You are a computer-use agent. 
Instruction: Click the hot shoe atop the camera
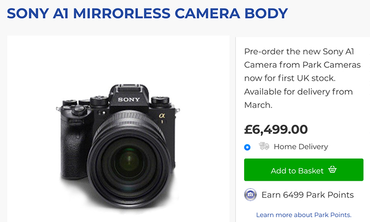[x=129, y=88]
